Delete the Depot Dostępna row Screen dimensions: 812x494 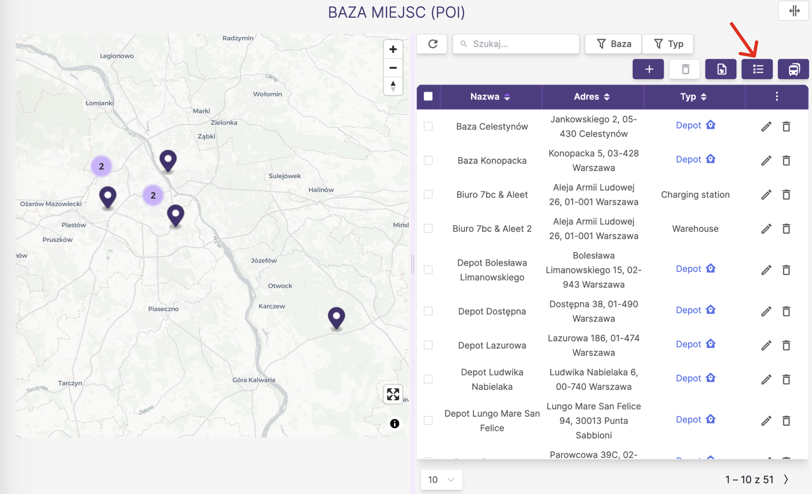pos(786,311)
